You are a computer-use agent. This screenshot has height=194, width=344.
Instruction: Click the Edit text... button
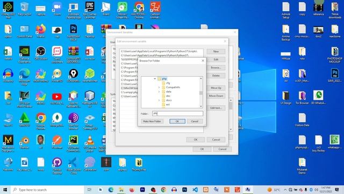pyautogui.click(x=216, y=108)
